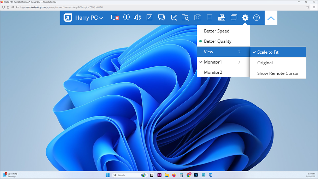Open the session information icon
Viewport: 318px width, 179px height.
click(126, 17)
